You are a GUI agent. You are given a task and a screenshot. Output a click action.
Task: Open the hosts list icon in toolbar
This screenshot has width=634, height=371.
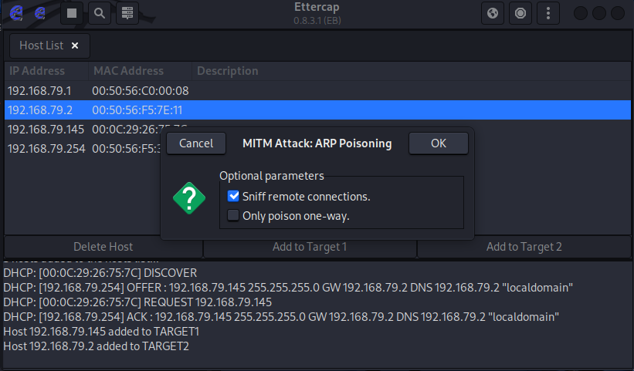127,13
